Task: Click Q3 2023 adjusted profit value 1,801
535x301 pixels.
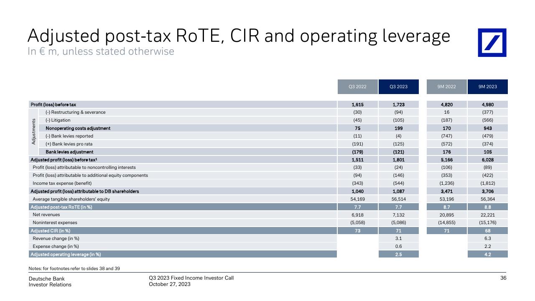Action: coord(398,160)
